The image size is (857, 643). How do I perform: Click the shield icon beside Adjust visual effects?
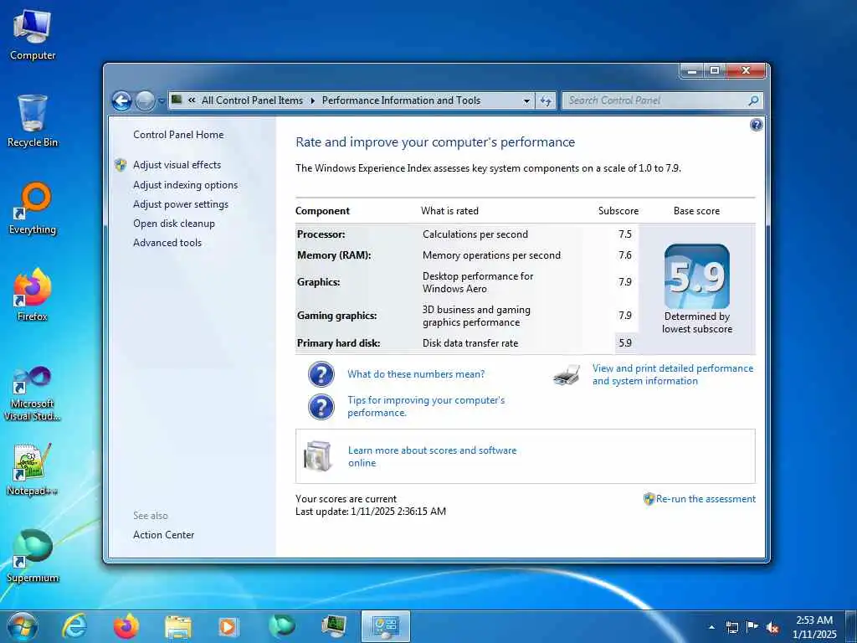[121, 165]
